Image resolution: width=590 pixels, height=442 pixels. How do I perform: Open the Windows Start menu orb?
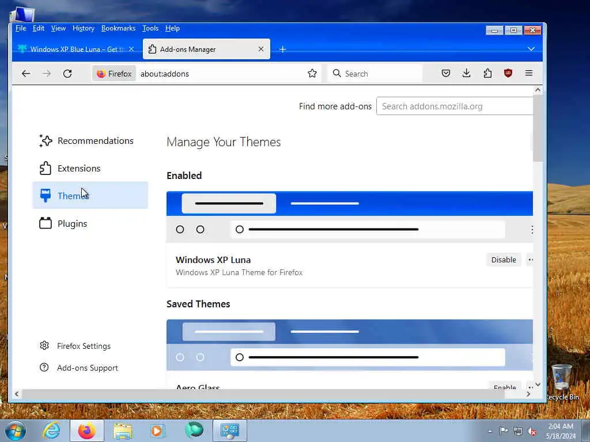click(15, 430)
